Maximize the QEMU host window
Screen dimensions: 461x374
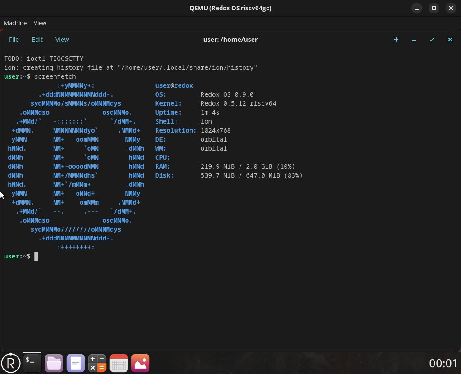pos(434,8)
